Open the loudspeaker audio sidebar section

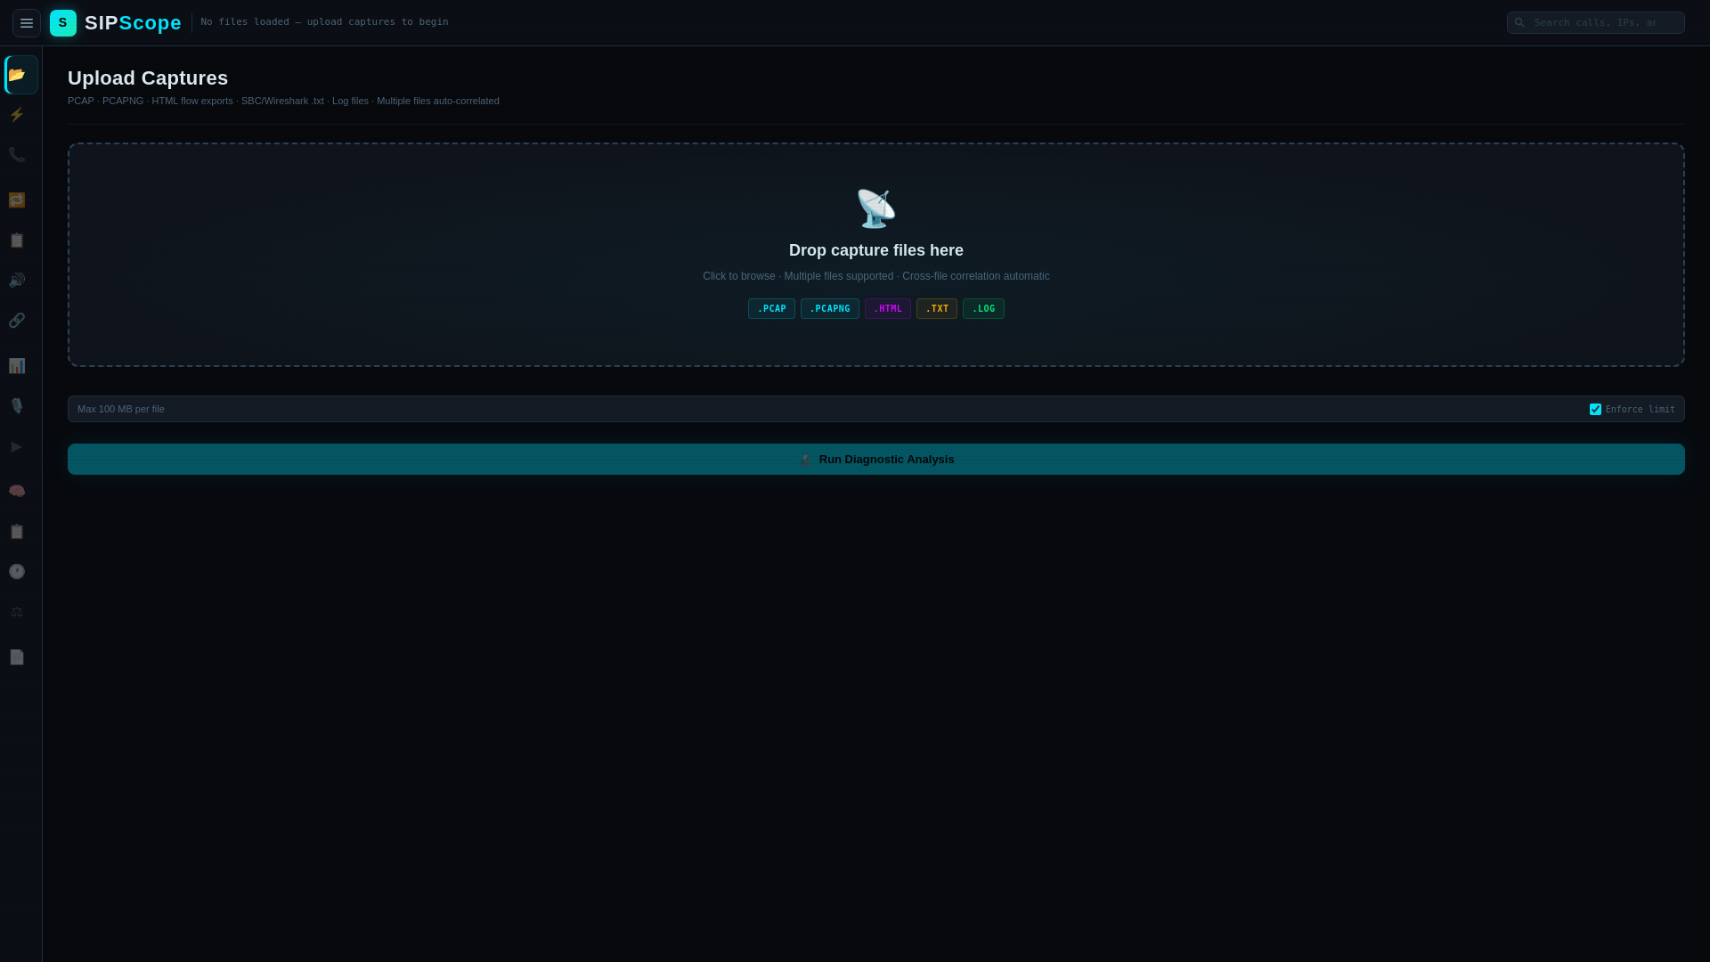tap(17, 281)
